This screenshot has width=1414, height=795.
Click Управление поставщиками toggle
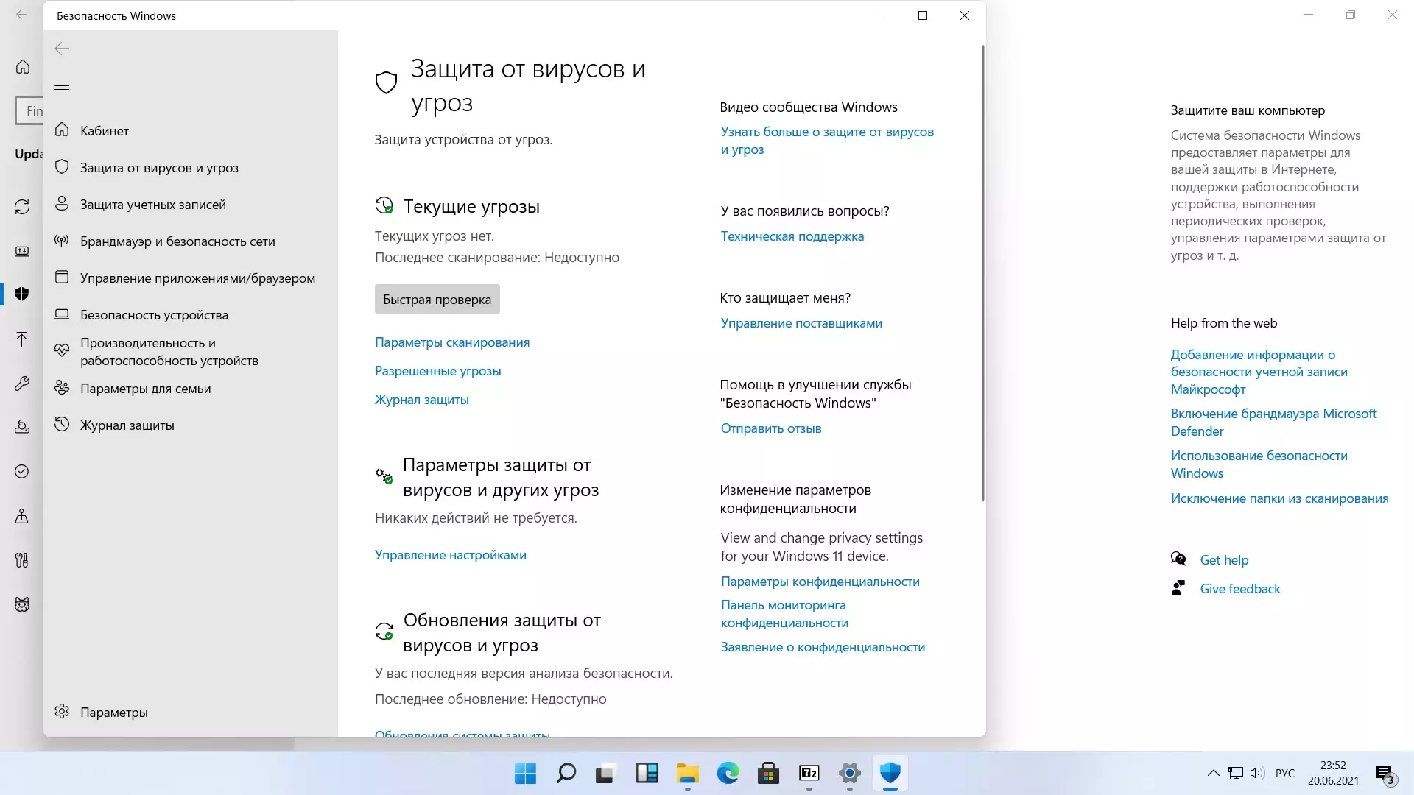click(801, 322)
